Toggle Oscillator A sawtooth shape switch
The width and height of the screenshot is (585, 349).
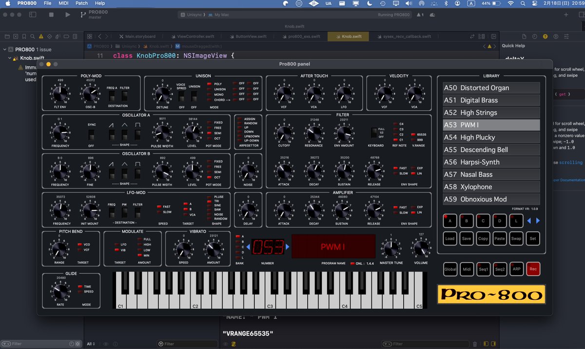pos(112,136)
